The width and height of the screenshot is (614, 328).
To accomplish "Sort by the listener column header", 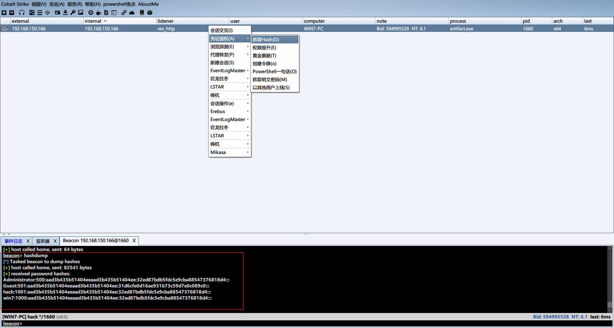I will pyautogui.click(x=193, y=21).
